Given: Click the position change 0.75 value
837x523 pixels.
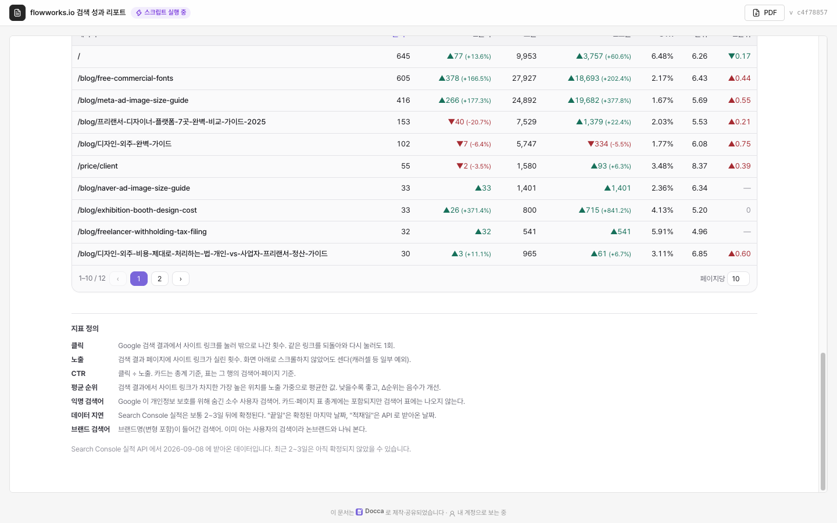Looking at the screenshot, I should pos(739,144).
